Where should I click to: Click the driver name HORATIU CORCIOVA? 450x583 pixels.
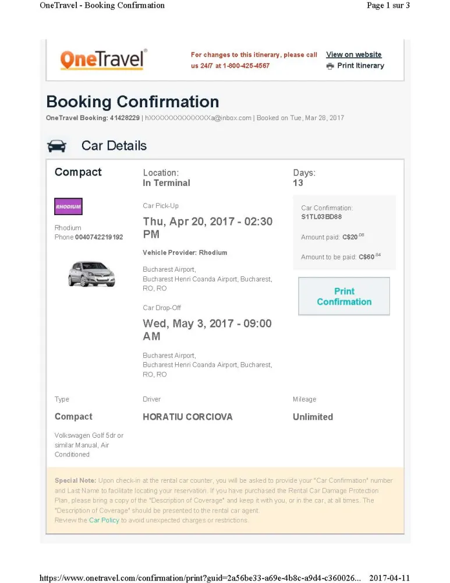coord(187,417)
